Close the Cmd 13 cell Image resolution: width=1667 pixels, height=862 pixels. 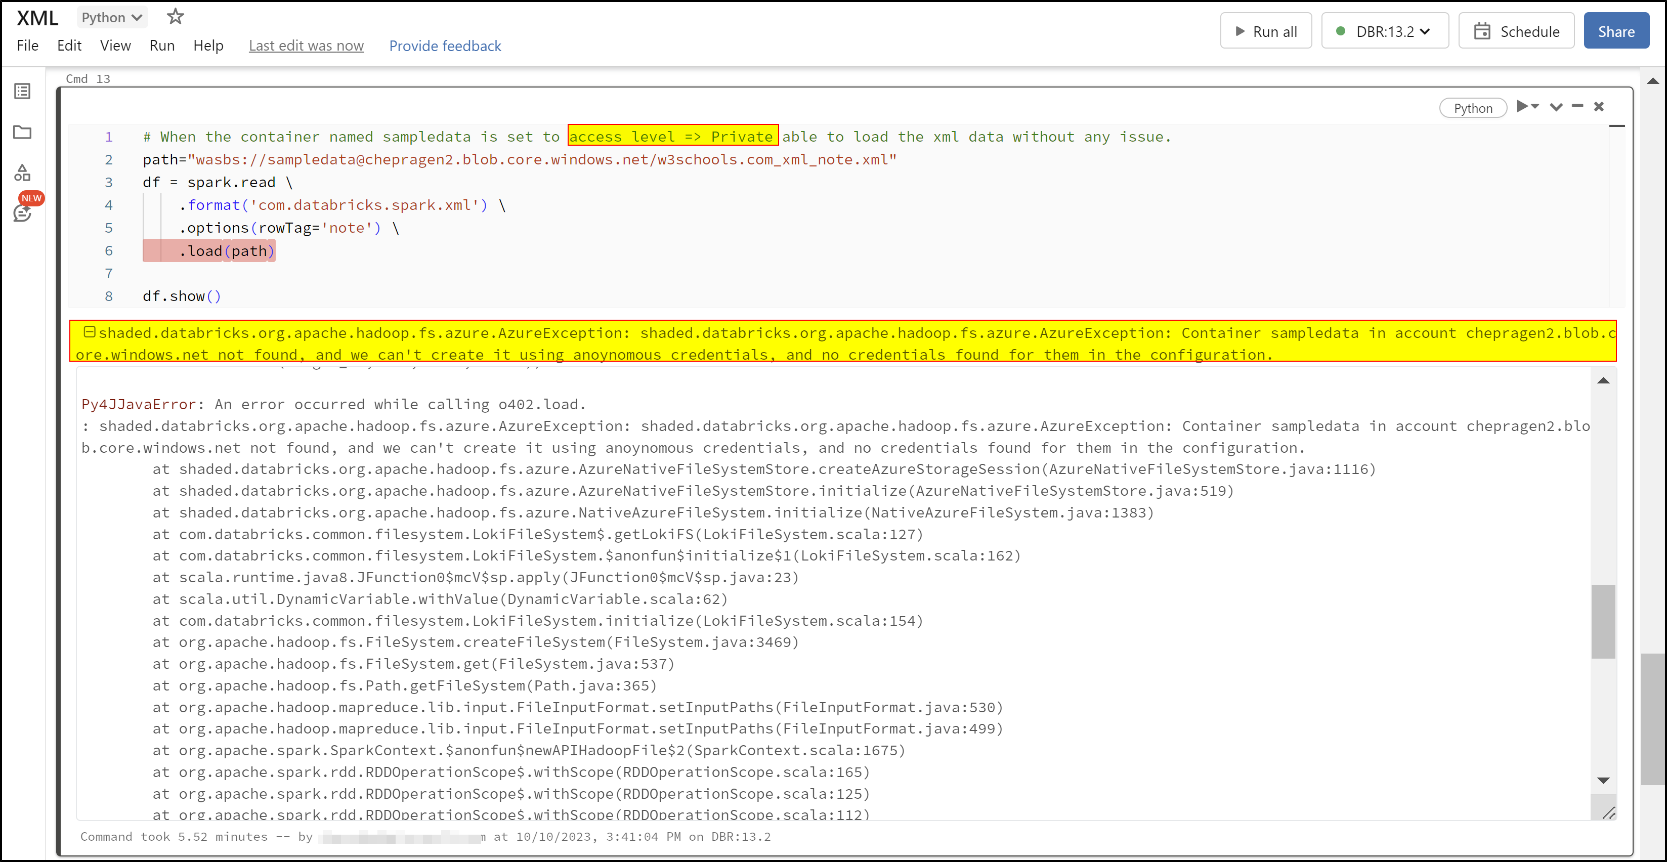coord(1599,107)
